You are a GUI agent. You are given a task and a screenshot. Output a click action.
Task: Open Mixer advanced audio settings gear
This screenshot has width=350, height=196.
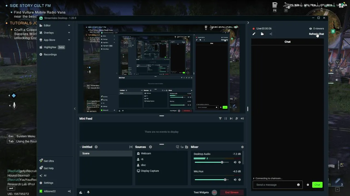(x=242, y=147)
